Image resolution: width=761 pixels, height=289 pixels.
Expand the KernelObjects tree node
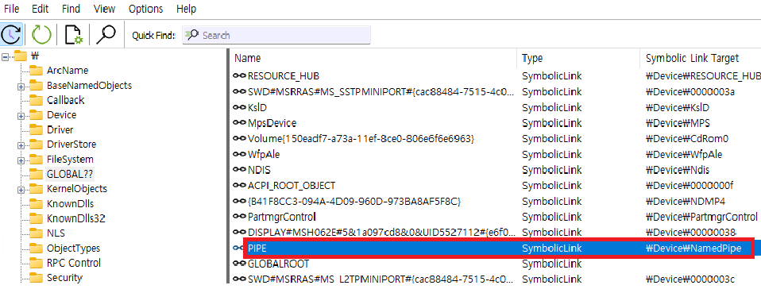tap(21, 190)
